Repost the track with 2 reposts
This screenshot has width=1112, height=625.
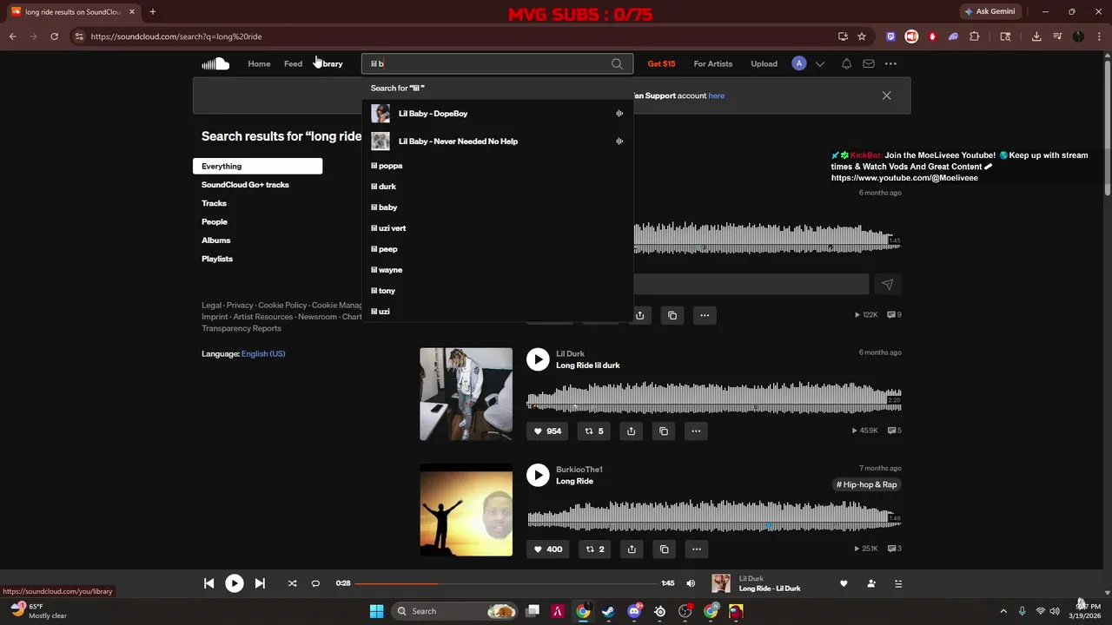[x=594, y=549]
